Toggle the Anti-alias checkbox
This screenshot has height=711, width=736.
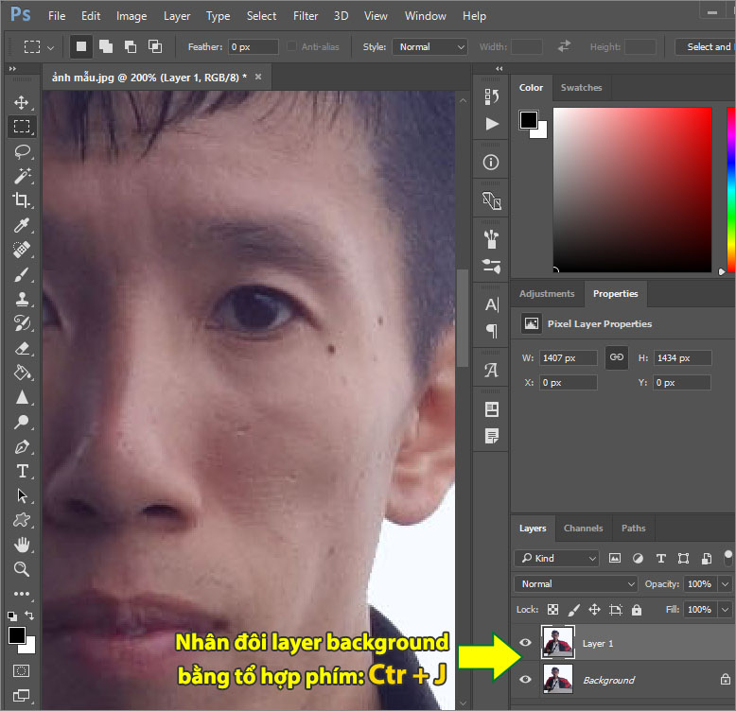tap(292, 46)
